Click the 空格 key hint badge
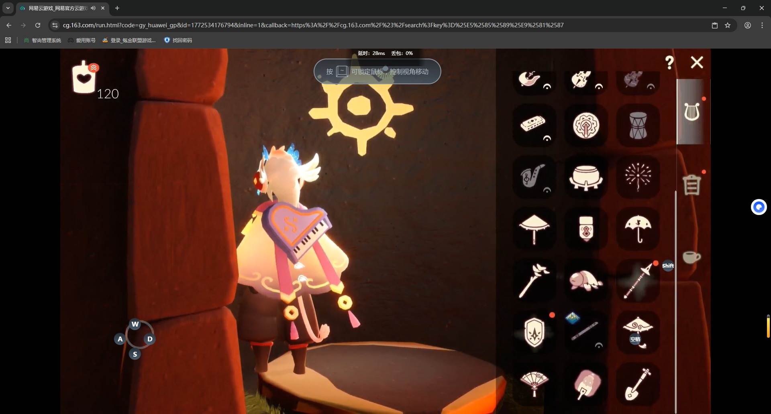Image resolution: width=771 pixels, height=414 pixels. click(635, 339)
